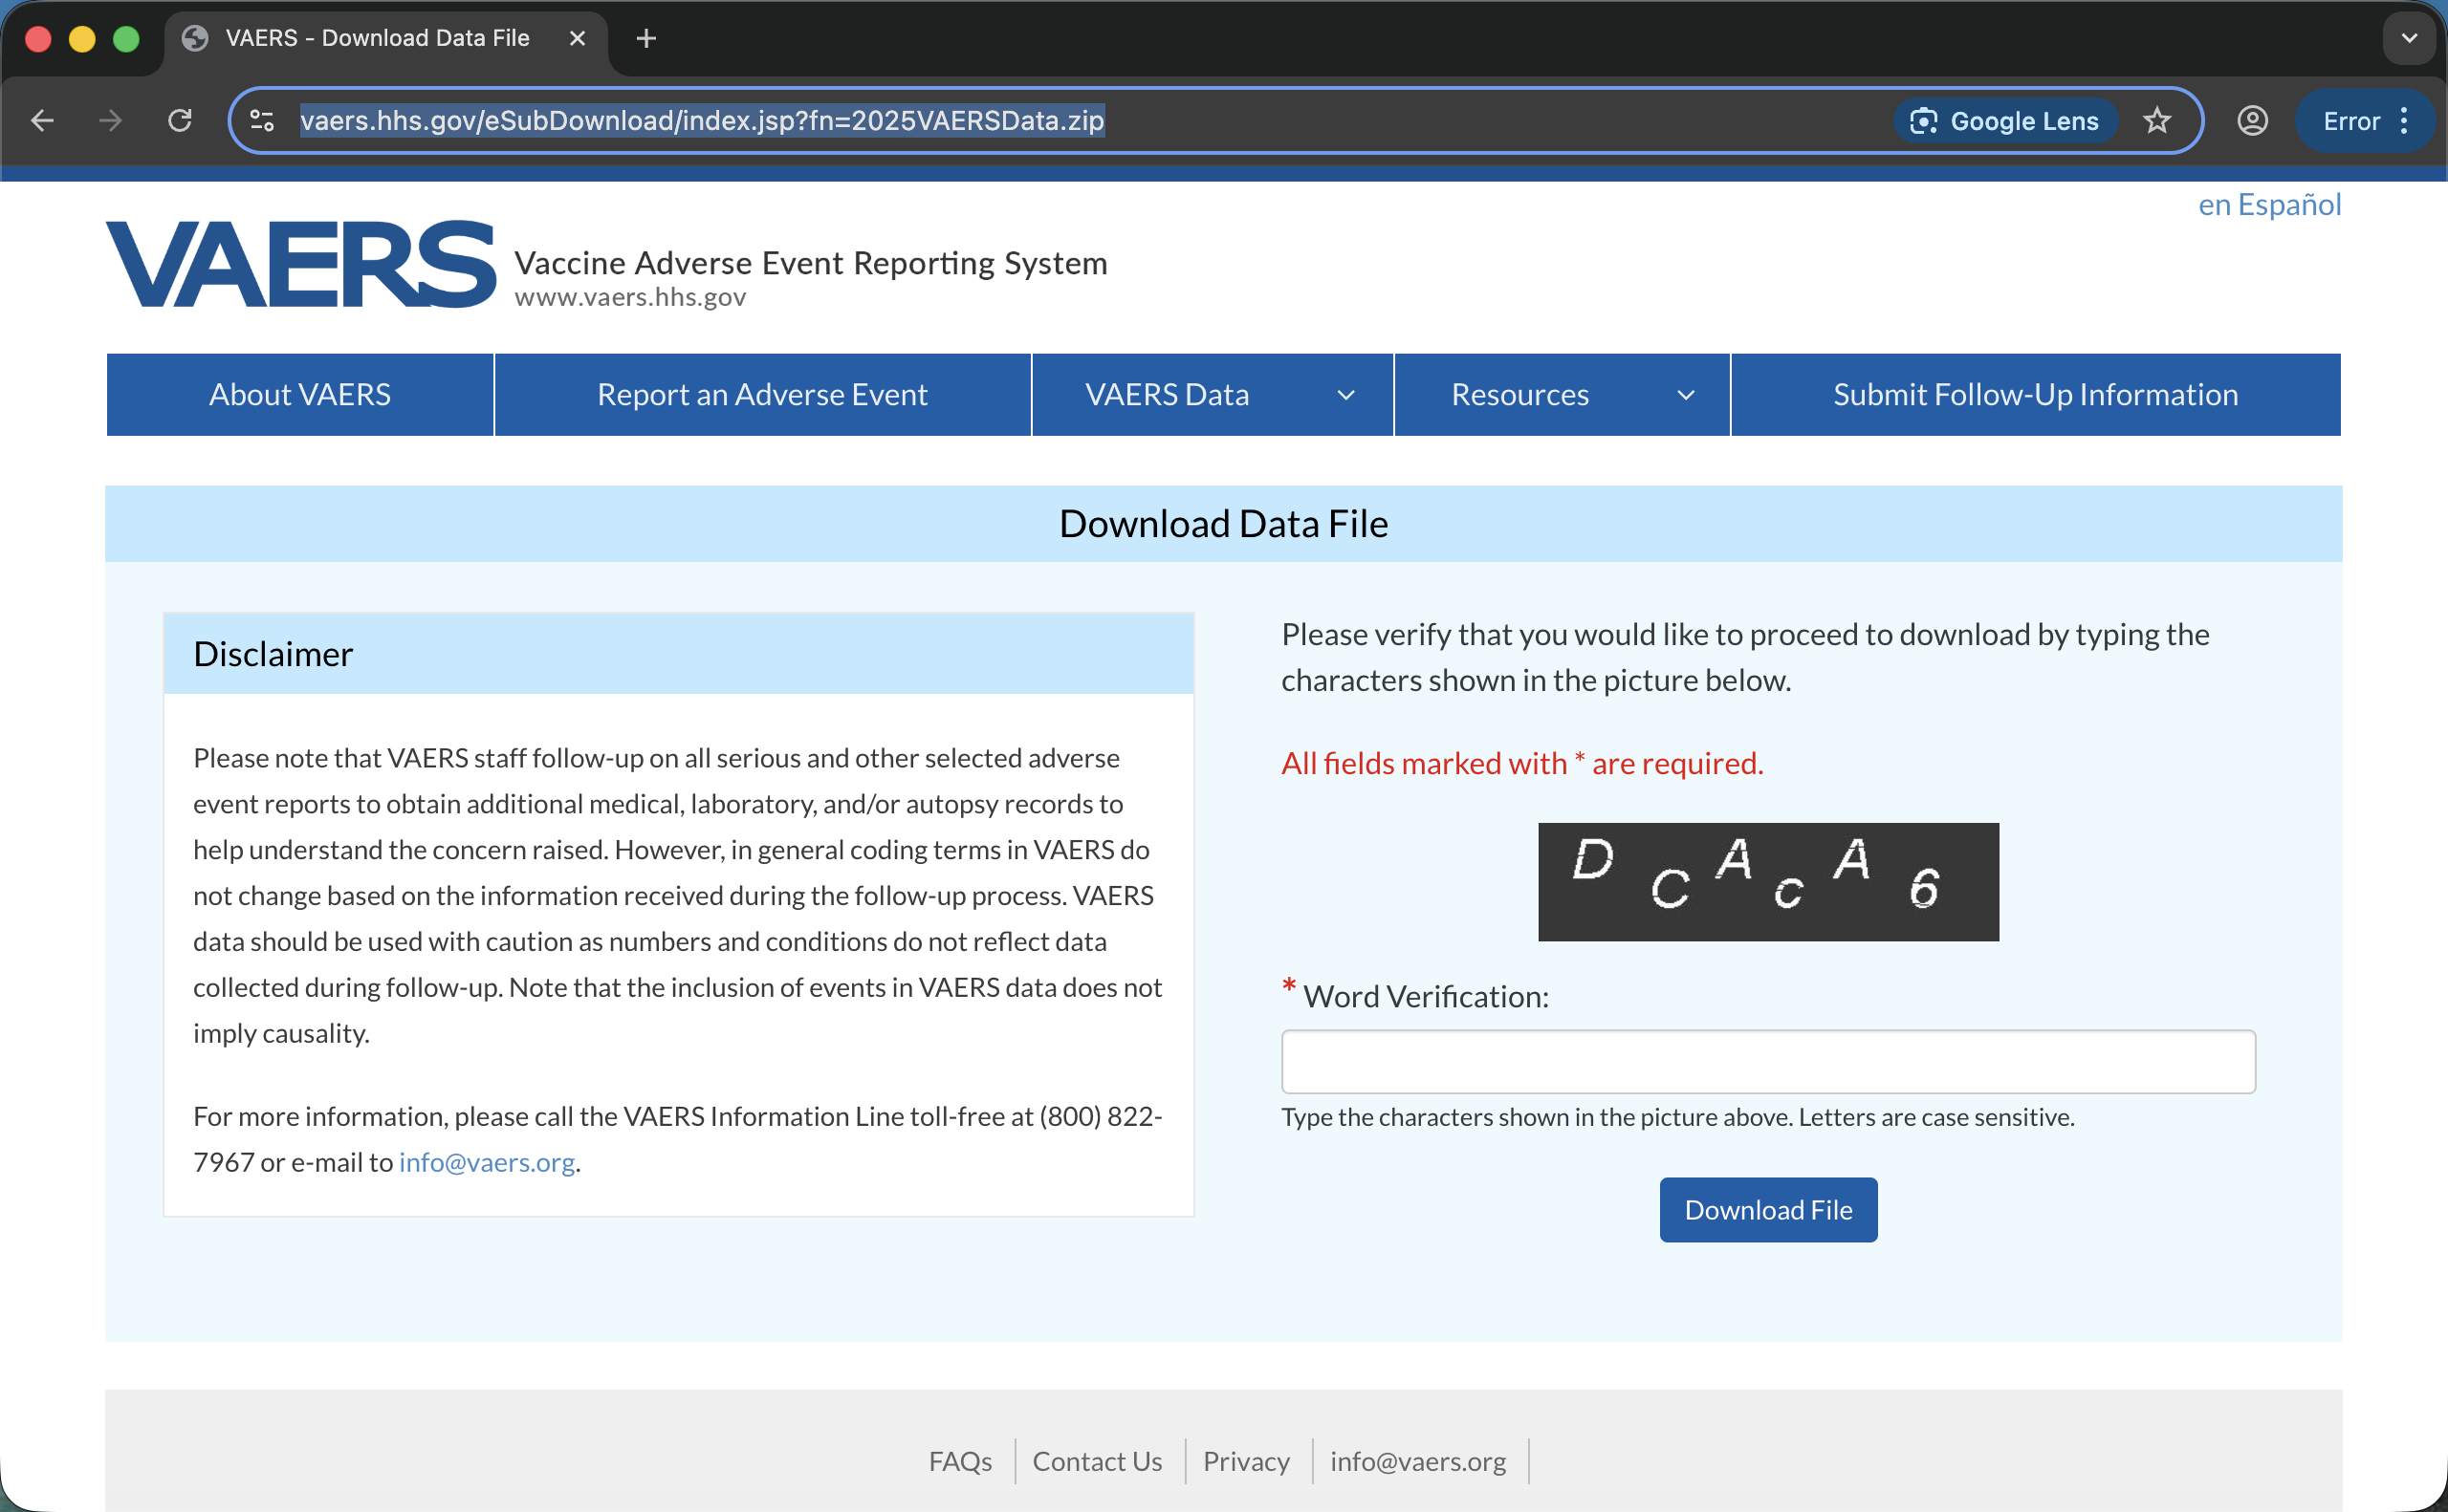
Task: Open the Error menu button in Chrome
Action: click(x=2364, y=121)
